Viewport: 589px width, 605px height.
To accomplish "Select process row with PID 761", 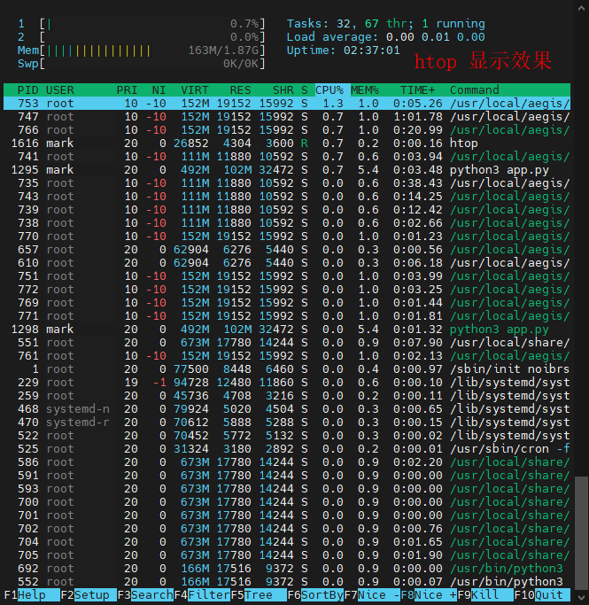I will [x=287, y=356].
